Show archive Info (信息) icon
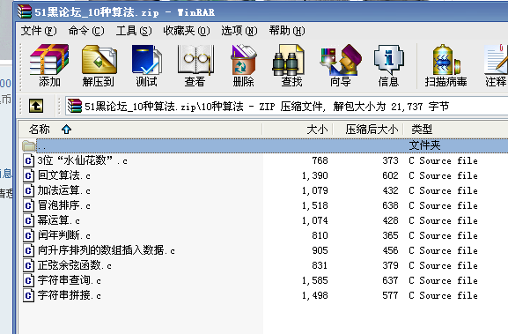This screenshot has height=334, width=508. (x=388, y=66)
